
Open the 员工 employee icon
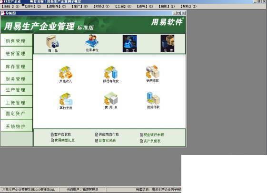click(130, 44)
